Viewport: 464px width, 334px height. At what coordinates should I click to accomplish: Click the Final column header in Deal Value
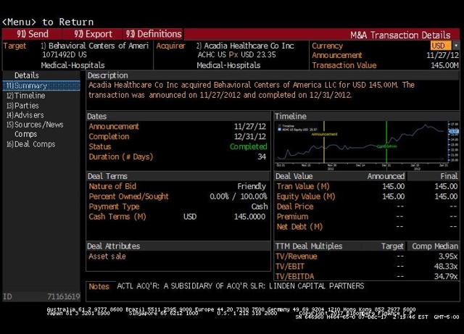[449, 176]
